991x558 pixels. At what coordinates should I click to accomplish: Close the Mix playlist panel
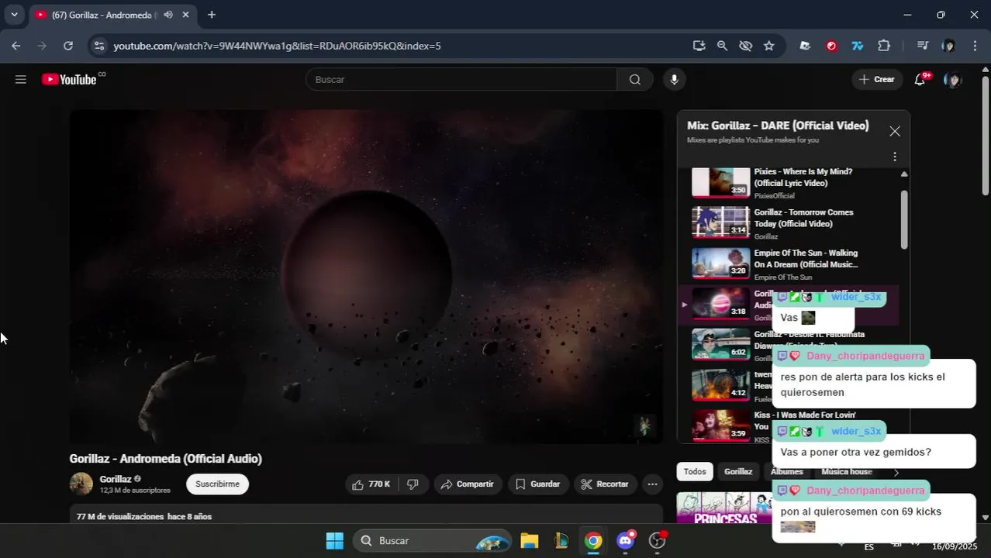[x=894, y=131]
